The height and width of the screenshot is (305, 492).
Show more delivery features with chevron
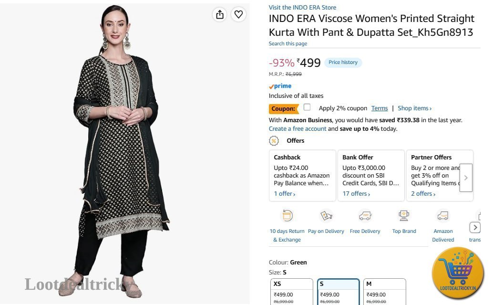point(475,227)
